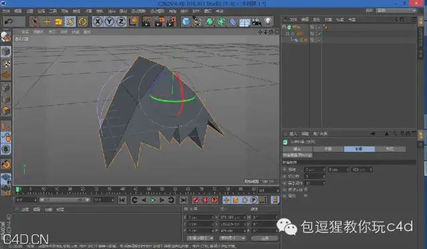Image resolution: width=427 pixels, height=249 pixels.
Task: Toggle the upper checkbox in object properties
Action: coord(306,190)
